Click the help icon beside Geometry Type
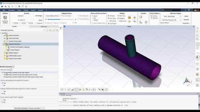 [x=11, y=70]
